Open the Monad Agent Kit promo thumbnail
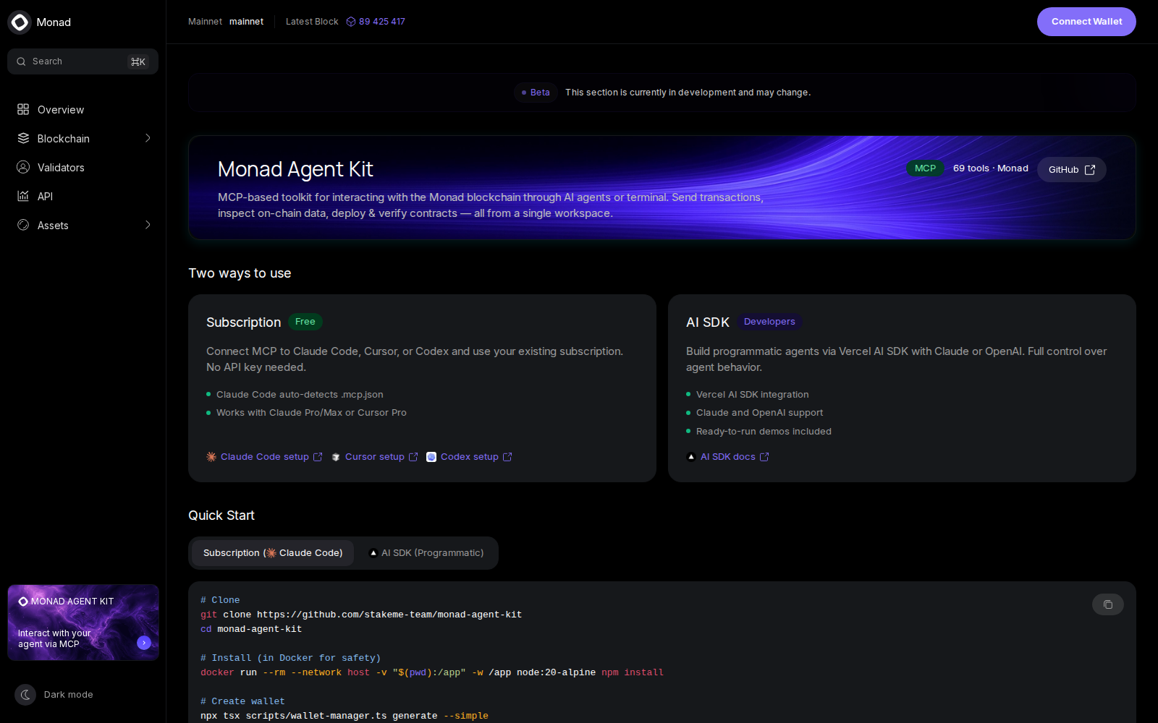The width and height of the screenshot is (1158, 723). tap(83, 623)
